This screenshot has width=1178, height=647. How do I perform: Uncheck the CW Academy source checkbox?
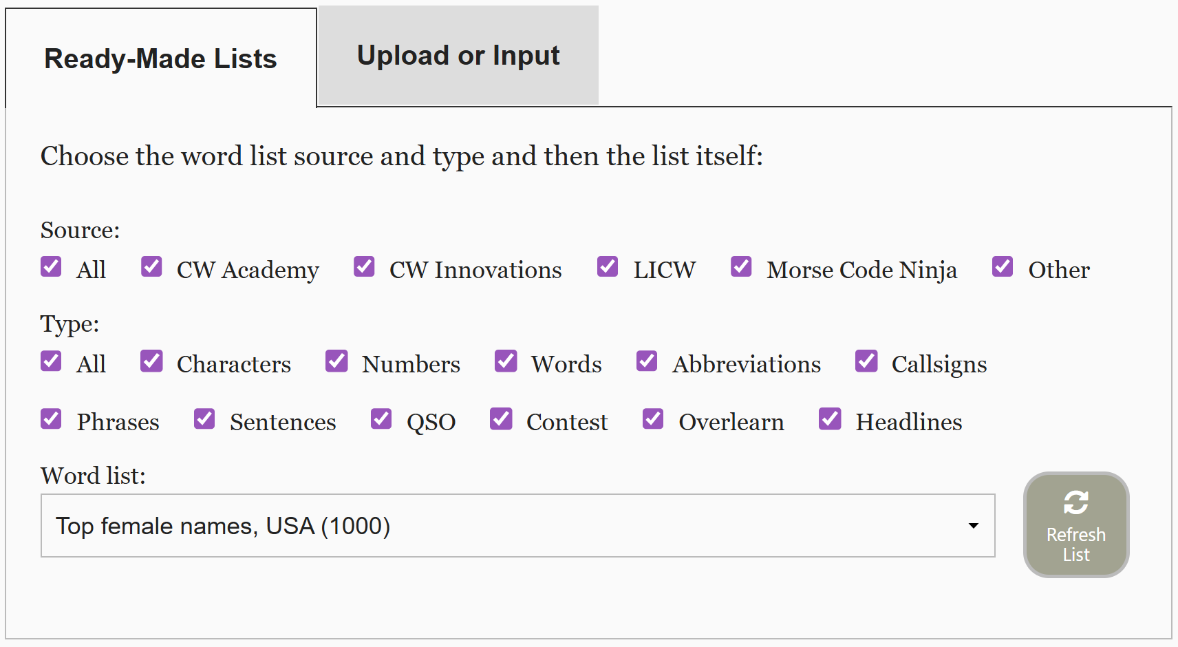coord(151,266)
